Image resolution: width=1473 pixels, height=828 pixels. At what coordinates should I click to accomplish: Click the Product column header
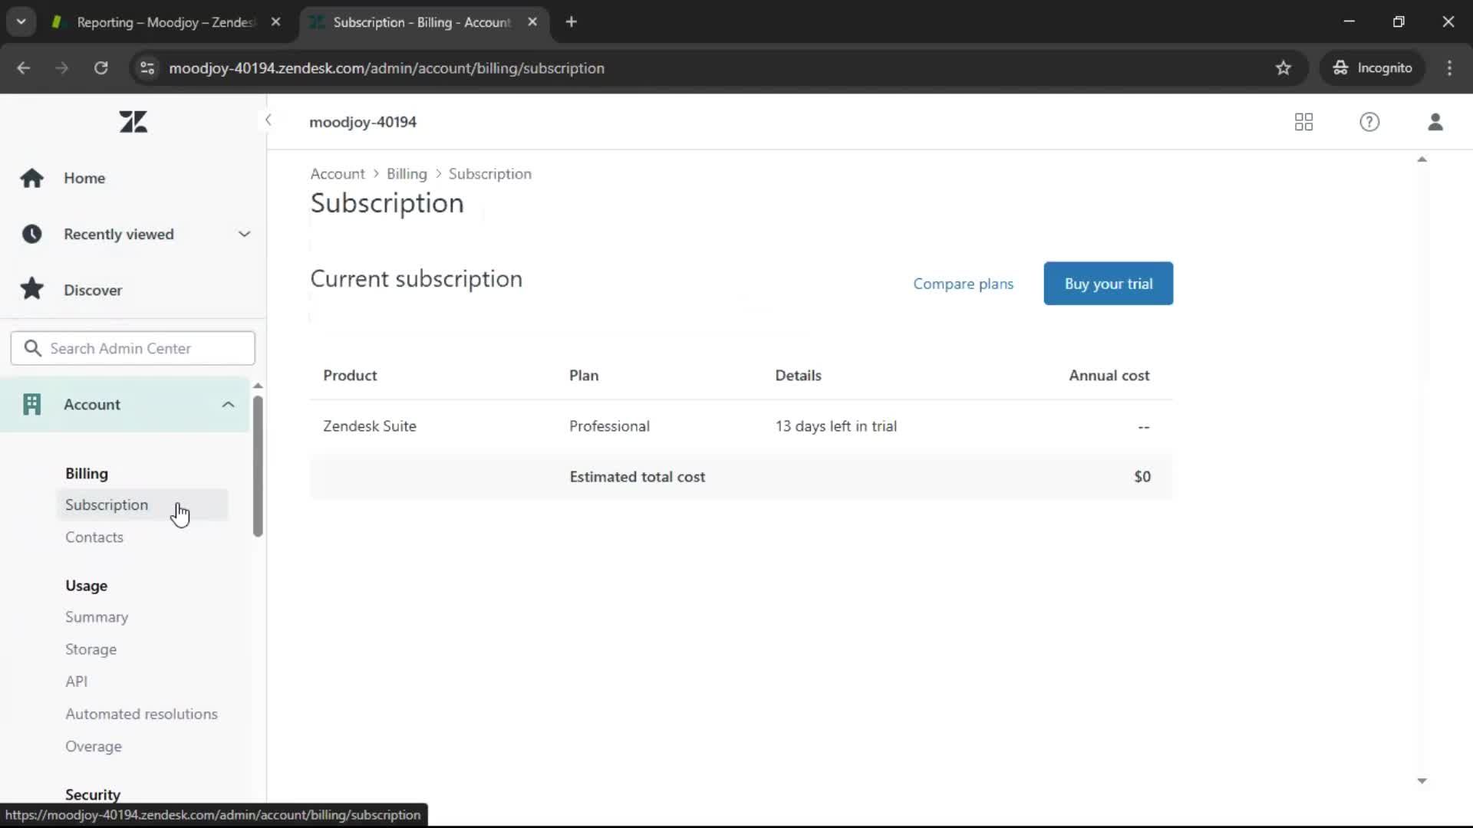(x=350, y=376)
